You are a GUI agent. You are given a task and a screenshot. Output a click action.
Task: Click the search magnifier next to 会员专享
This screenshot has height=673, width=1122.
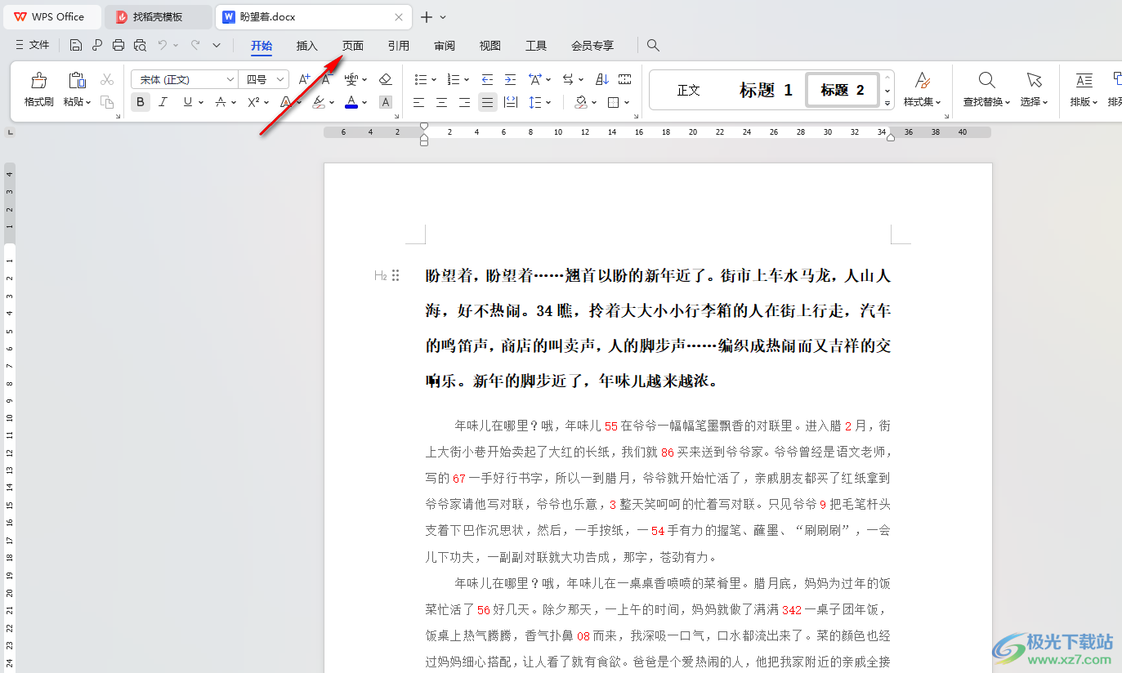pyautogui.click(x=653, y=46)
